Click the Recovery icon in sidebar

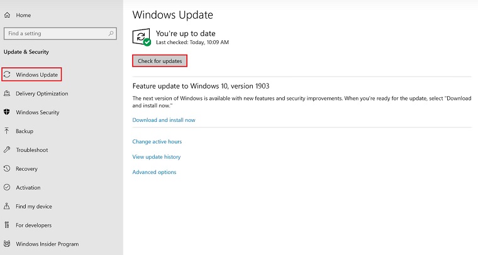[x=7, y=169]
